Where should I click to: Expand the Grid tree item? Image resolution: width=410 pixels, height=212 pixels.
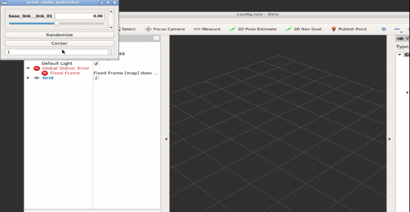28,78
